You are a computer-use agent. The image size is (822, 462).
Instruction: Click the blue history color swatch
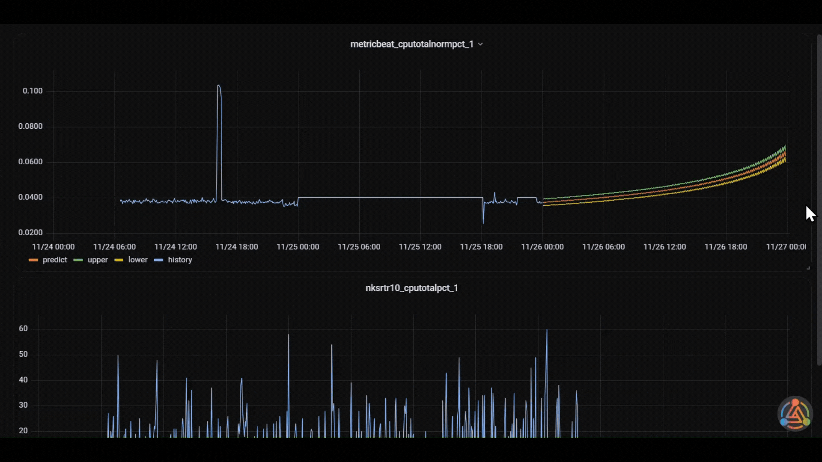(x=158, y=260)
